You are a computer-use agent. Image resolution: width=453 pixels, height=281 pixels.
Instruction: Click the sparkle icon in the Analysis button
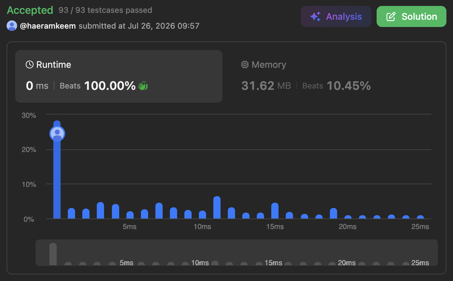(x=315, y=16)
